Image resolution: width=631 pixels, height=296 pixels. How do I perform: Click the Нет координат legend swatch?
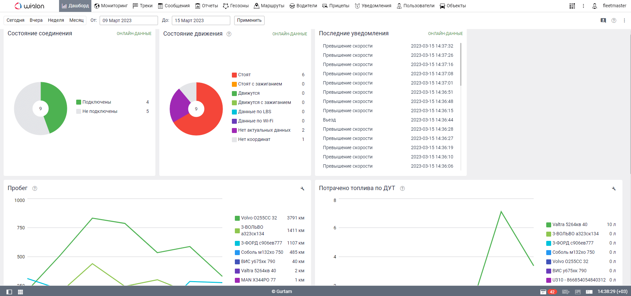click(x=234, y=140)
